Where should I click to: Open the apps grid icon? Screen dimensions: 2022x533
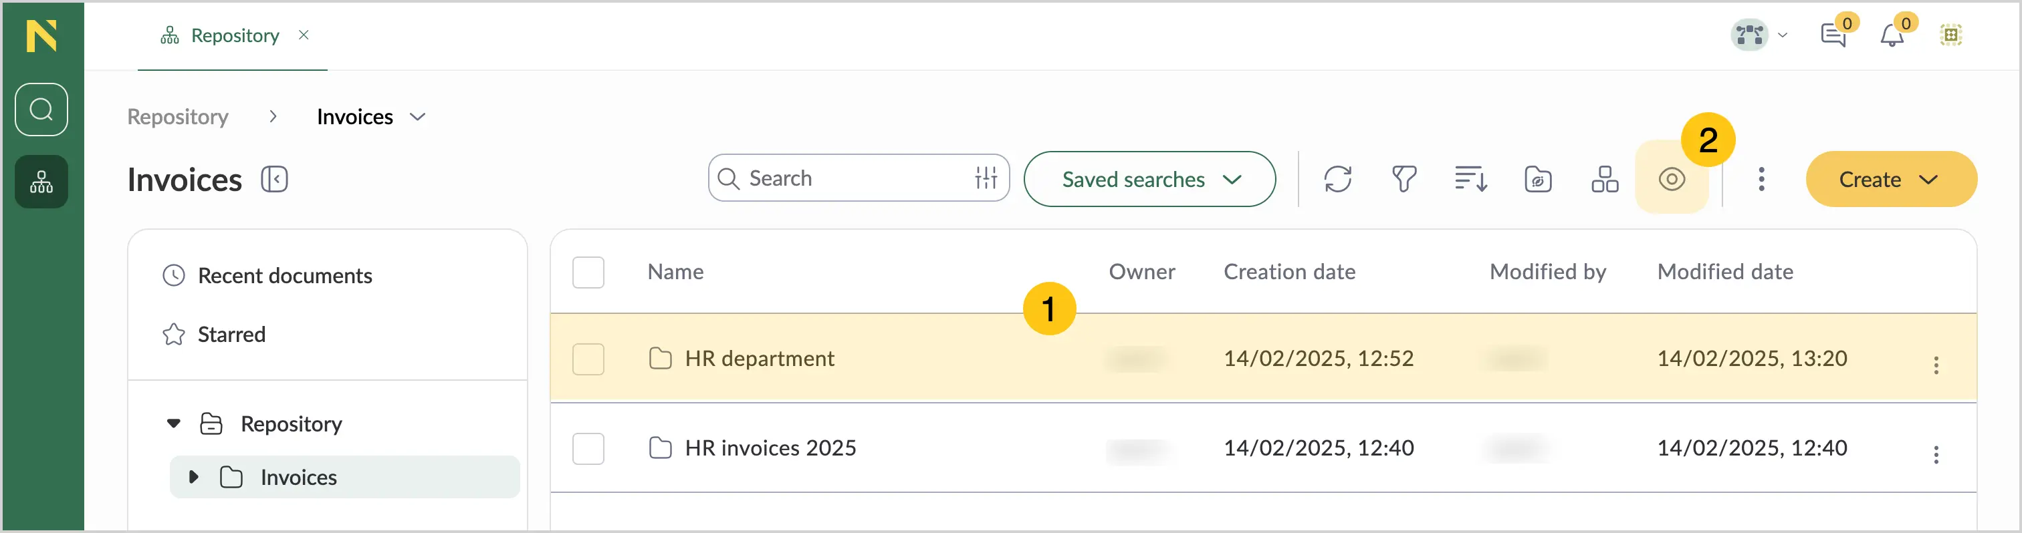click(1951, 35)
